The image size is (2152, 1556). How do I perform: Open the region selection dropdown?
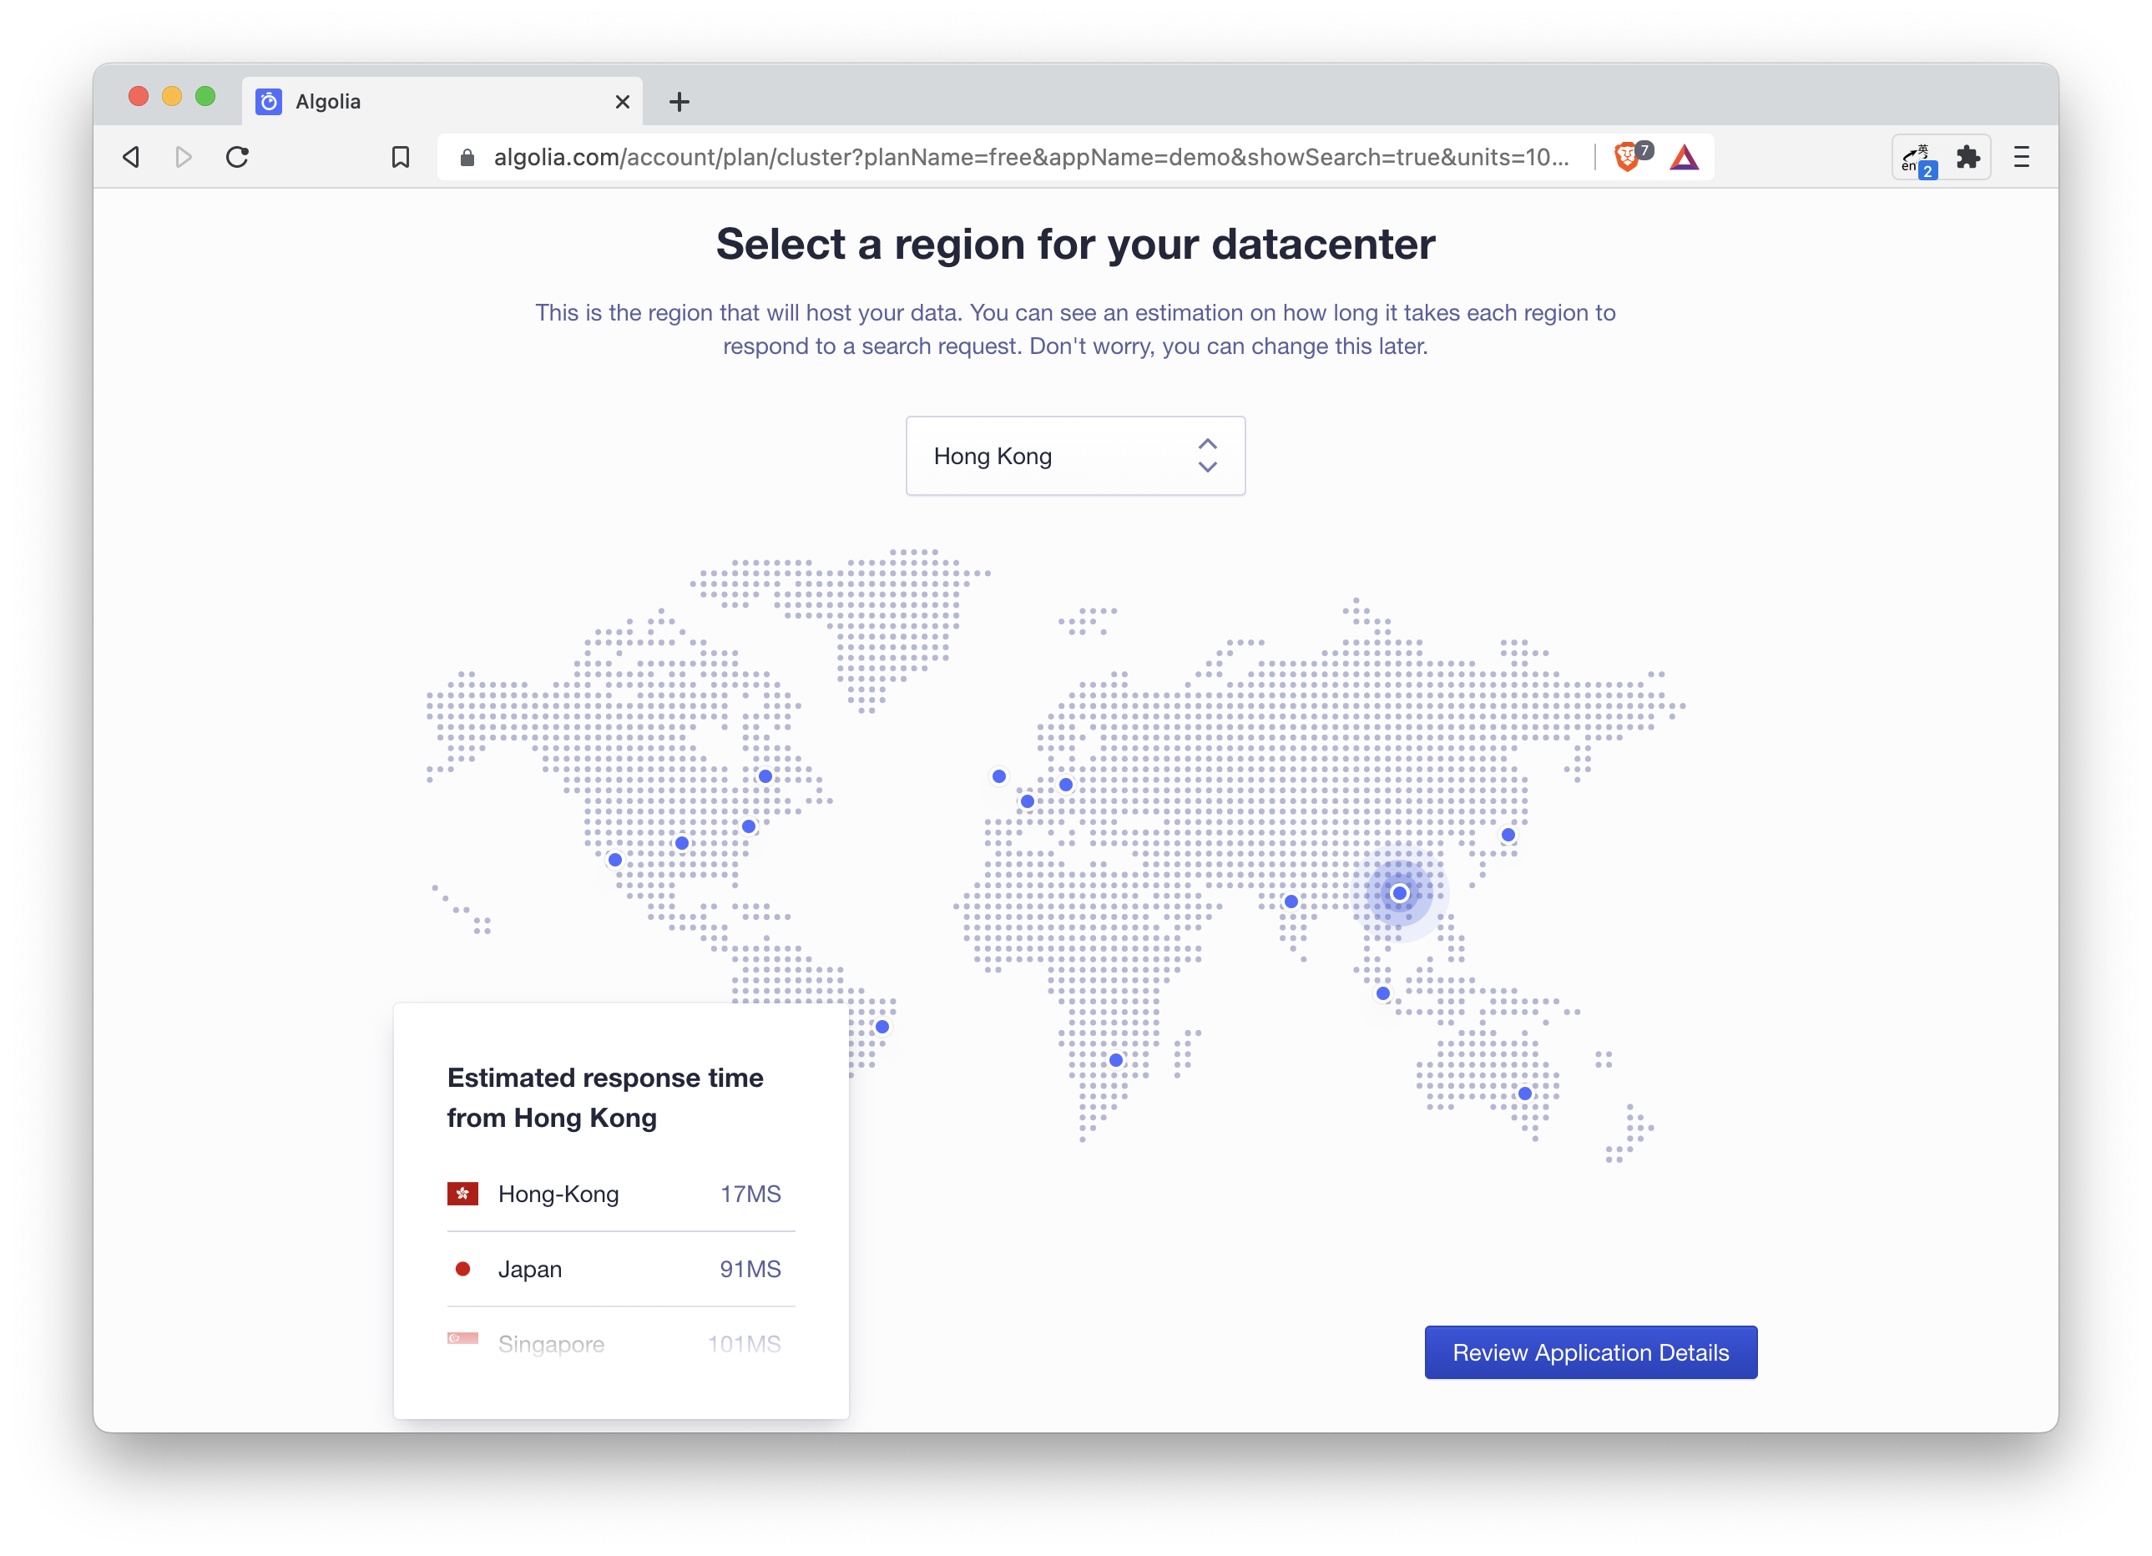tap(1075, 457)
